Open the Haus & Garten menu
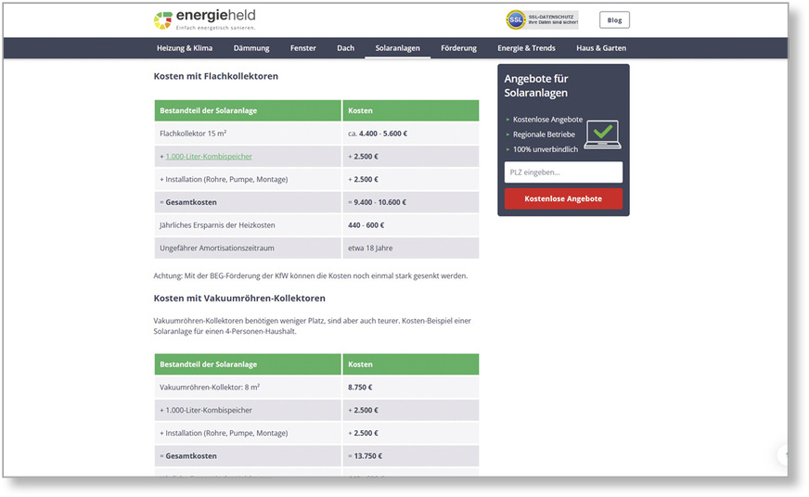 (x=601, y=48)
